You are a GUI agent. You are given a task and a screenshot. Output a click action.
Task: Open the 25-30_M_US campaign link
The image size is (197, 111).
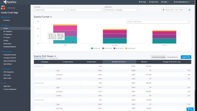tap(39, 100)
